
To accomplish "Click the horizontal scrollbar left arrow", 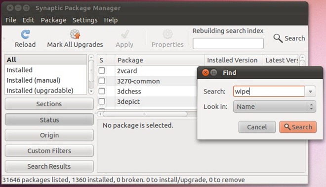I will [x=100, y=114].
